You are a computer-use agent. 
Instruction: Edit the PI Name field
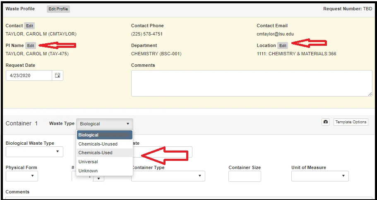tap(31, 46)
